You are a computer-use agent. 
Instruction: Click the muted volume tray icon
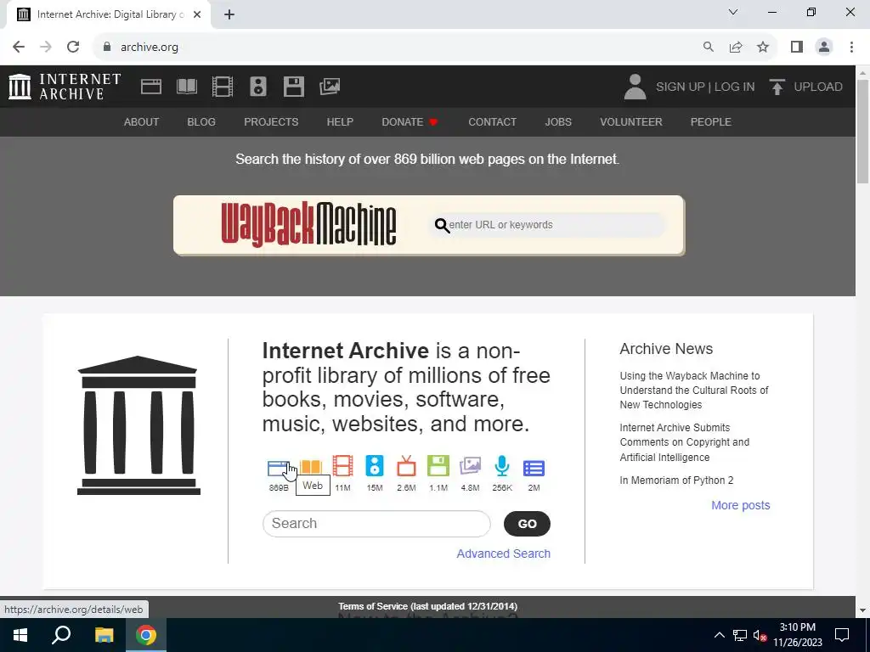(x=760, y=635)
